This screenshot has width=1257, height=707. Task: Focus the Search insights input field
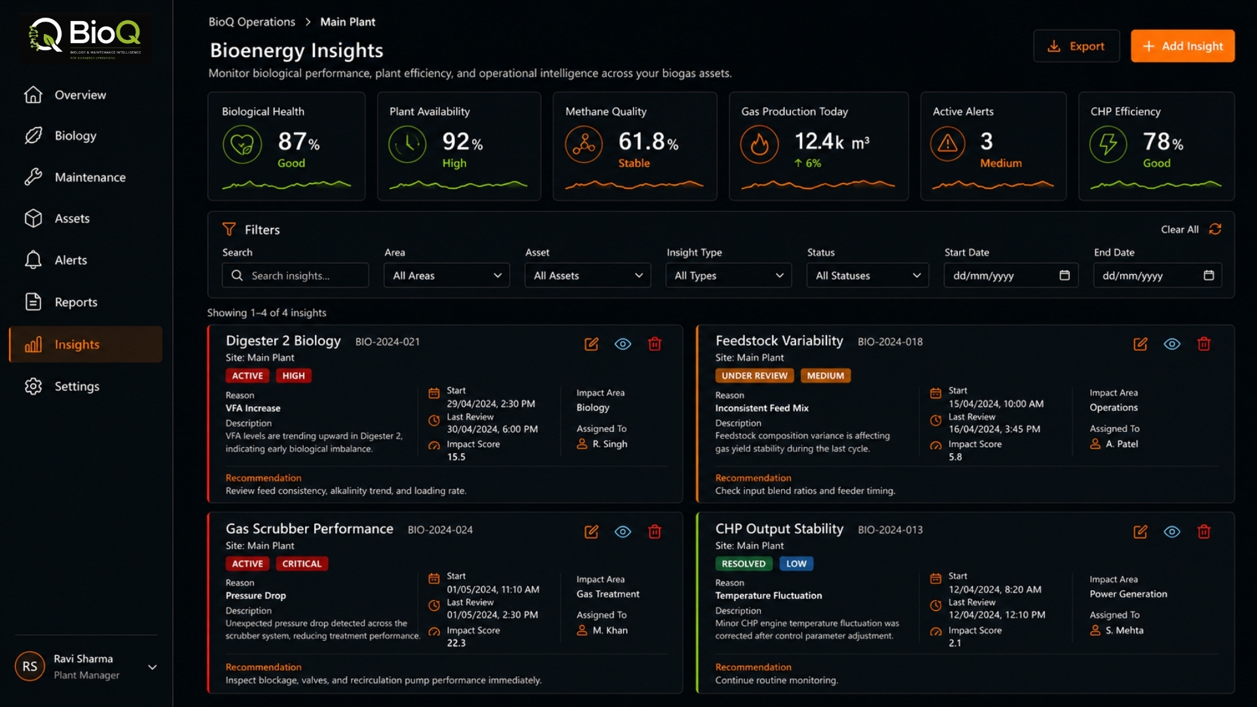pyautogui.click(x=295, y=276)
